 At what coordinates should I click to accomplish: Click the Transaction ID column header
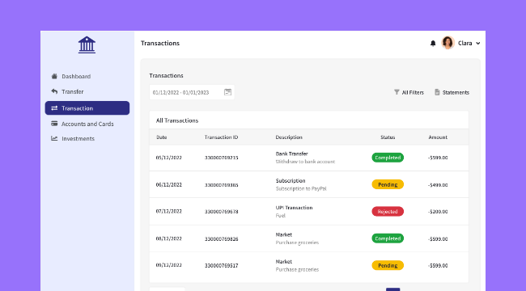(222, 137)
